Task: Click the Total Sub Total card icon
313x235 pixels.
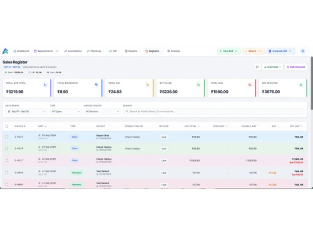Action: [45, 85]
